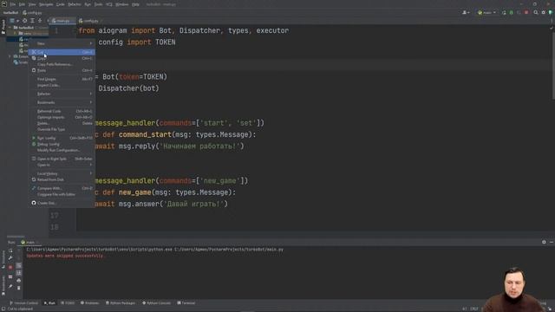Open the Code menu in menu bar
The image size is (555, 312).
61,4
